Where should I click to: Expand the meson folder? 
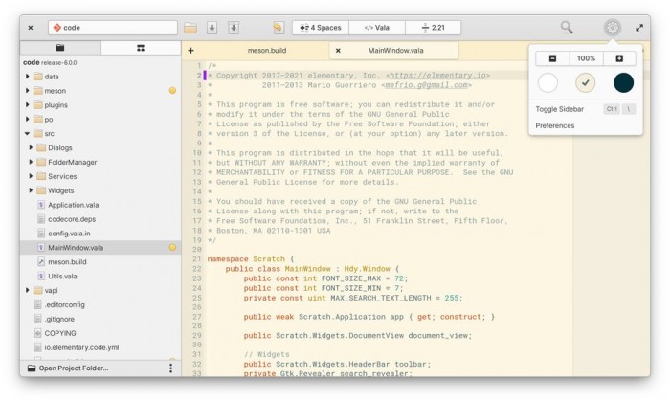pos(27,91)
